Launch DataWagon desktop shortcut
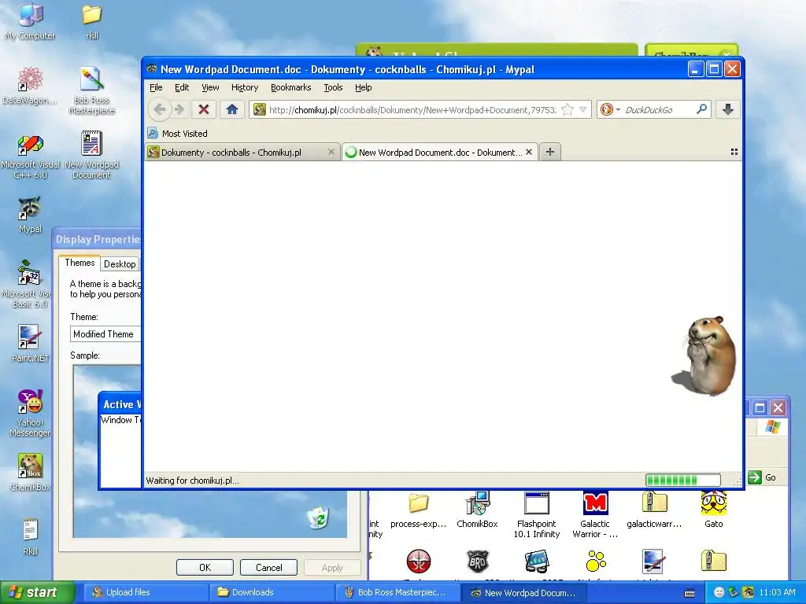Image resolution: width=806 pixels, height=604 pixels. pyautogui.click(x=30, y=86)
